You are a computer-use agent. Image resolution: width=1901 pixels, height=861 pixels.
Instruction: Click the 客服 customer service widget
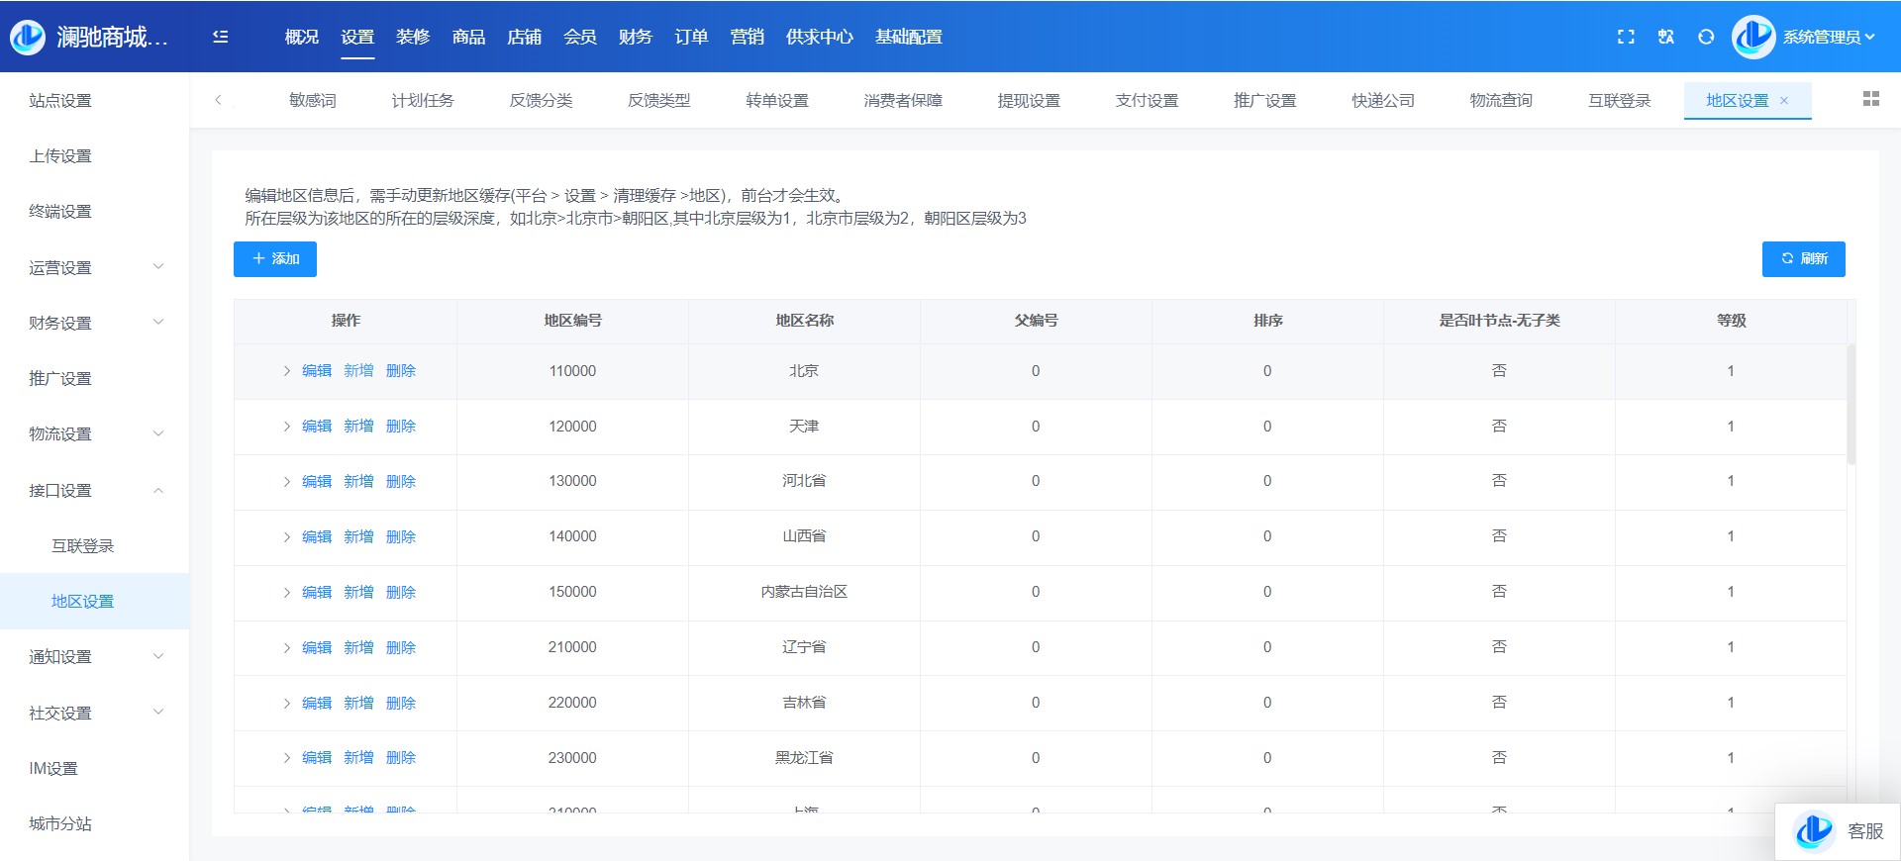[1839, 831]
